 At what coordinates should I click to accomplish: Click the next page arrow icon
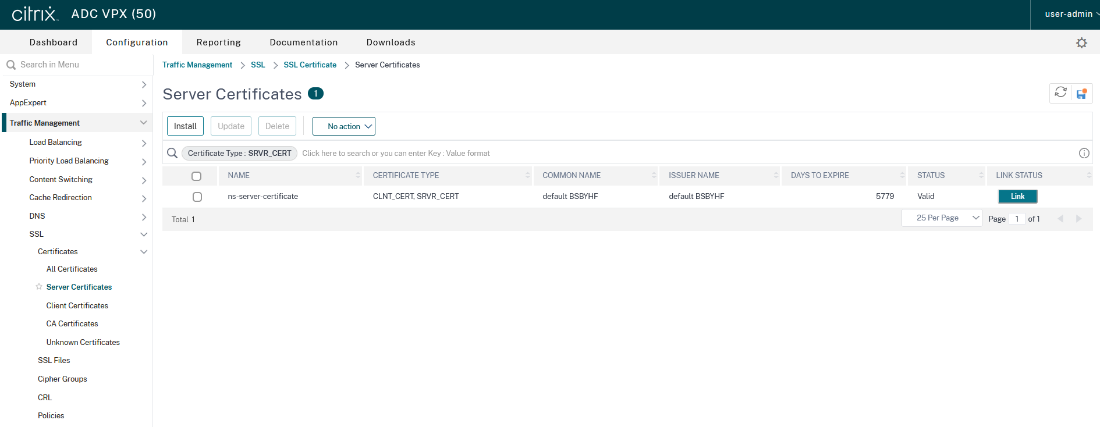point(1078,219)
